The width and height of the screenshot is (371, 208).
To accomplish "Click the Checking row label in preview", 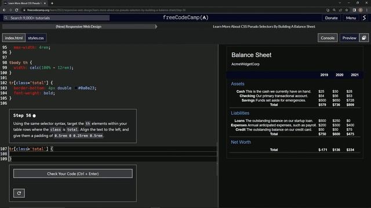I will click(248, 96).
